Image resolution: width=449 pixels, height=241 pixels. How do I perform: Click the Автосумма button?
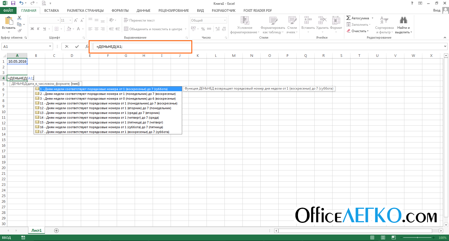pos(358,18)
